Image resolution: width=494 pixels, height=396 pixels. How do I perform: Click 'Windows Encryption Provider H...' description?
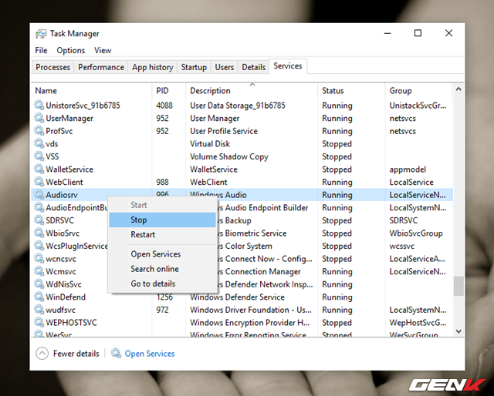click(250, 322)
